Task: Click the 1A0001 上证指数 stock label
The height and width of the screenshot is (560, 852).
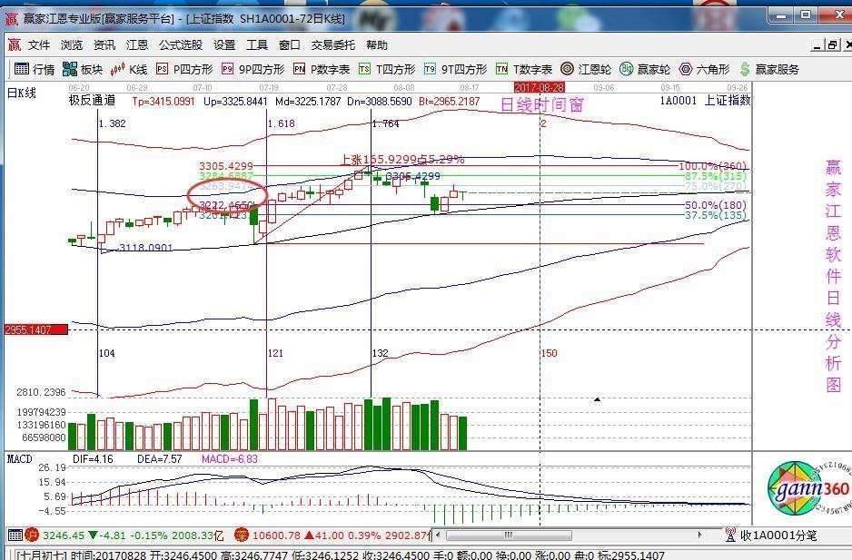Action: tap(705, 101)
